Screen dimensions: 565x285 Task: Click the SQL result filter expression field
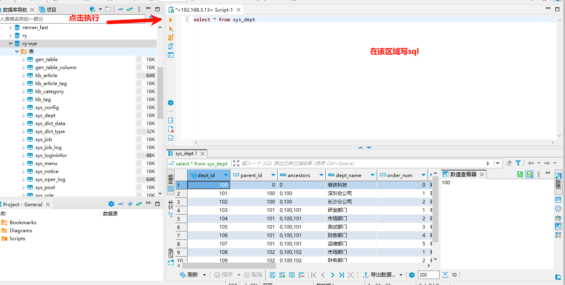363,163
